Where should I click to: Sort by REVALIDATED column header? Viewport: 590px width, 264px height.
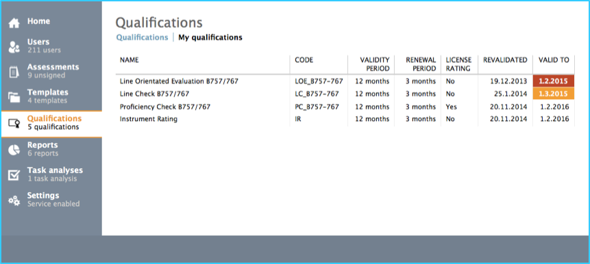point(505,60)
